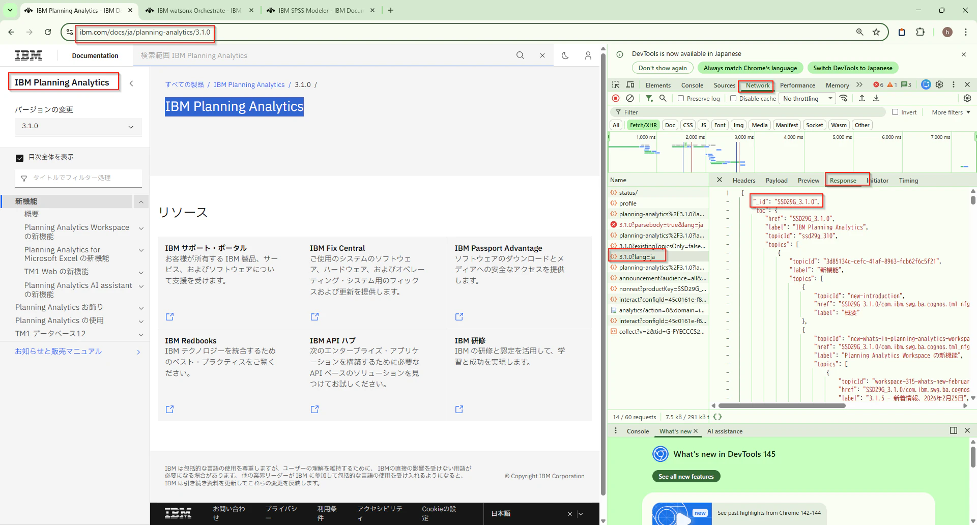Open network search with the magnifier icon
This screenshot has height=525, width=977.
(663, 98)
